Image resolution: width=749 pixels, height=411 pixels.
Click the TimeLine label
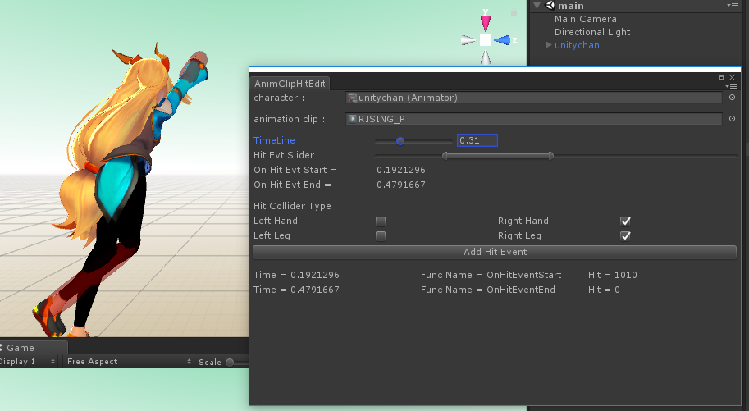coord(274,140)
